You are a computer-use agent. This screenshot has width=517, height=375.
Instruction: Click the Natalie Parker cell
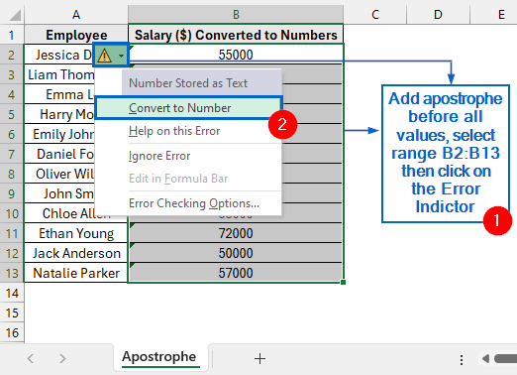(x=76, y=273)
